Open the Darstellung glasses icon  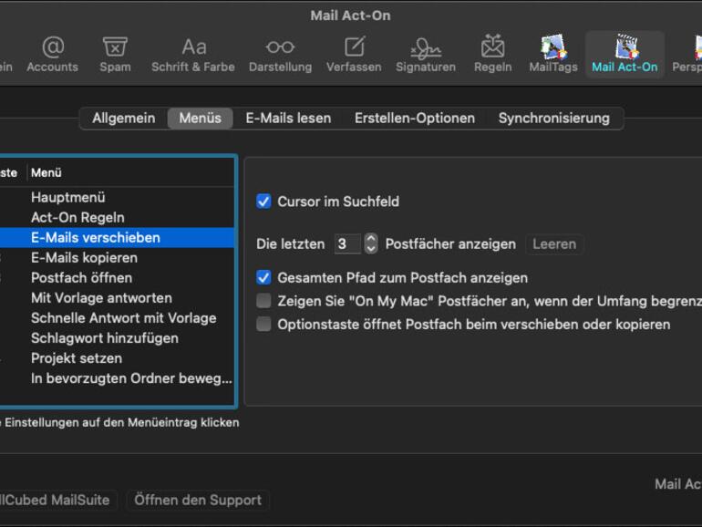pyautogui.click(x=280, y=54)
